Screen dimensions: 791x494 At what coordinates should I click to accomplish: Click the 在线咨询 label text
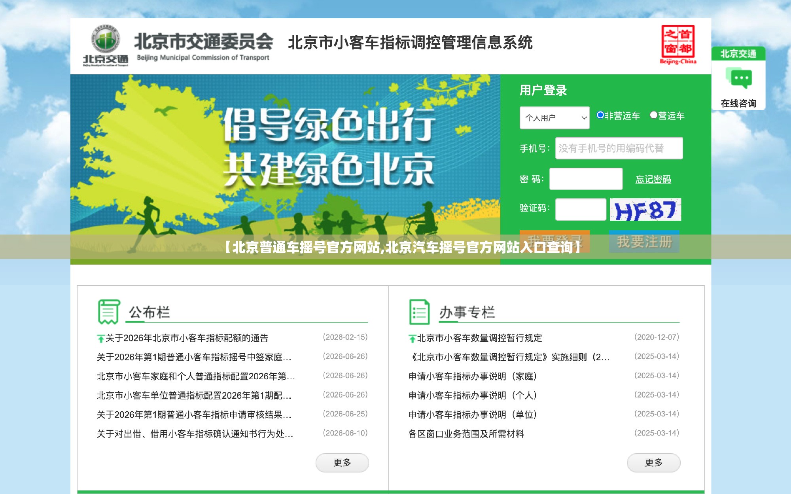(738, 103)
